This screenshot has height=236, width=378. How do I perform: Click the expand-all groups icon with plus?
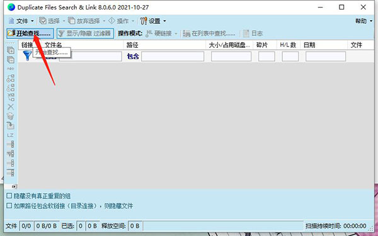[10, 50]
